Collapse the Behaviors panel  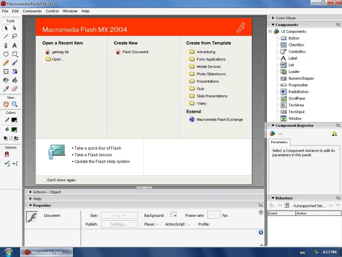click(x=273, y=198)
